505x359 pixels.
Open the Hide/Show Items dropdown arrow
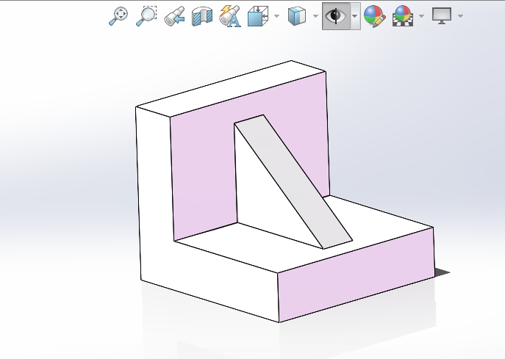click(354, 15)
